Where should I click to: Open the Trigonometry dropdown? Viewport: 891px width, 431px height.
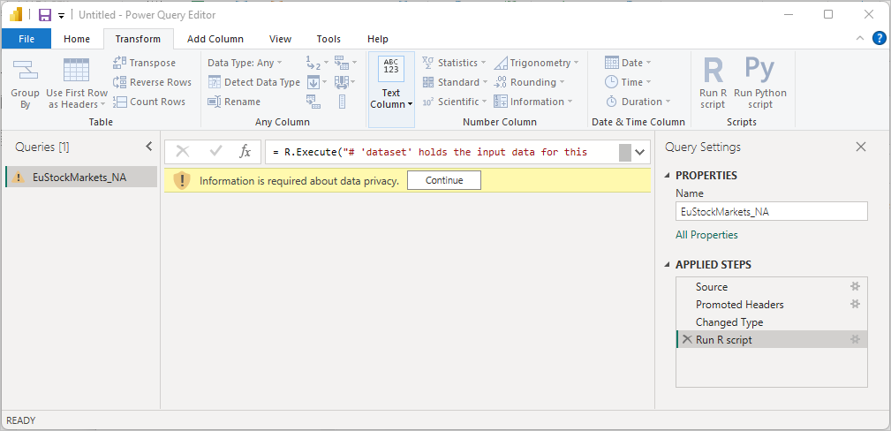[x=536, y=63]
